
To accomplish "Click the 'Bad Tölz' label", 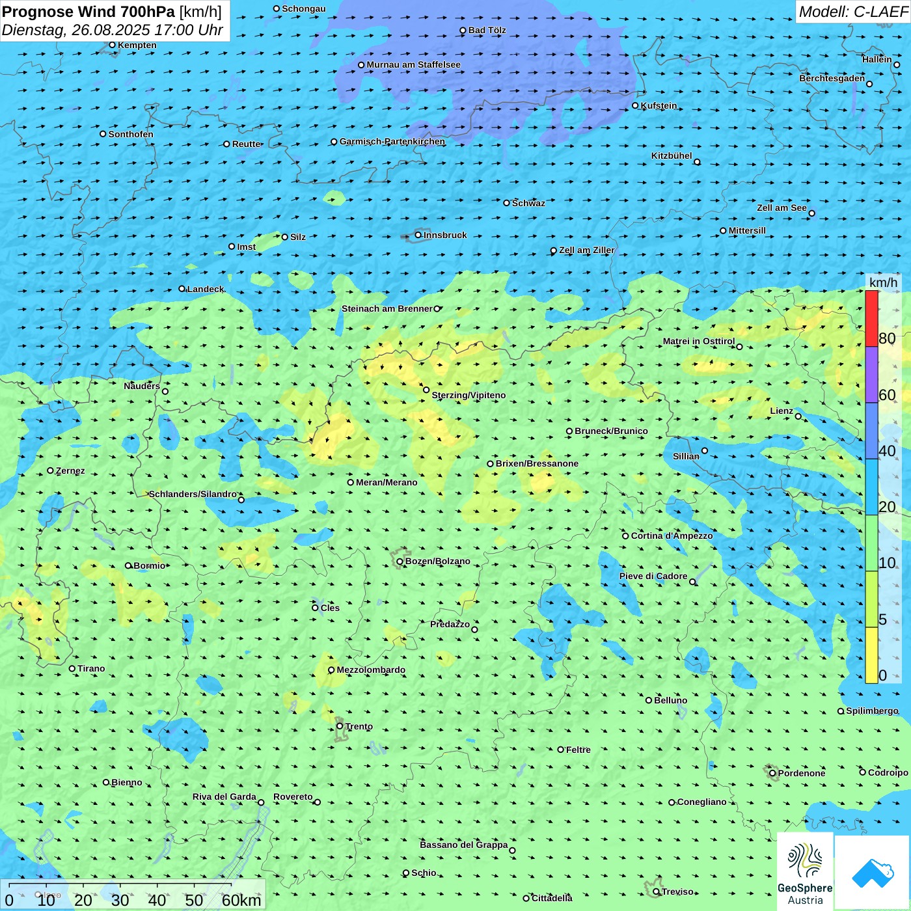I will pyautogui.click(x=487, y=30).
